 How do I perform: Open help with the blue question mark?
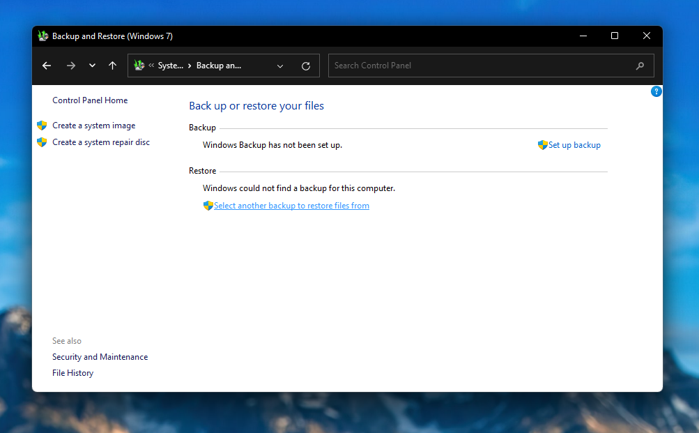(656, 91)
